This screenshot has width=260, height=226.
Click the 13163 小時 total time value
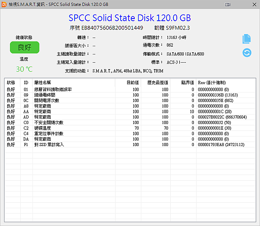176,38
